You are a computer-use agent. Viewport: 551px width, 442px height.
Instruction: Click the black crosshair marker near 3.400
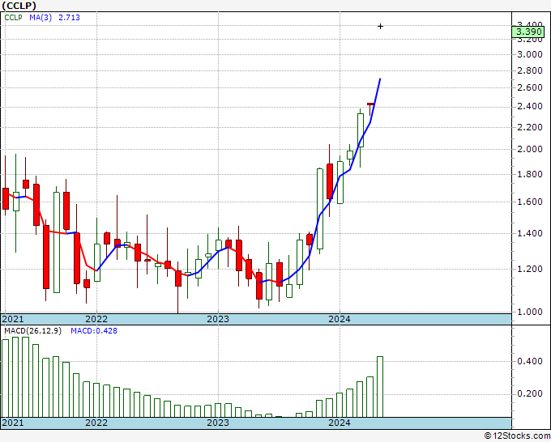[x=380, y=26]
